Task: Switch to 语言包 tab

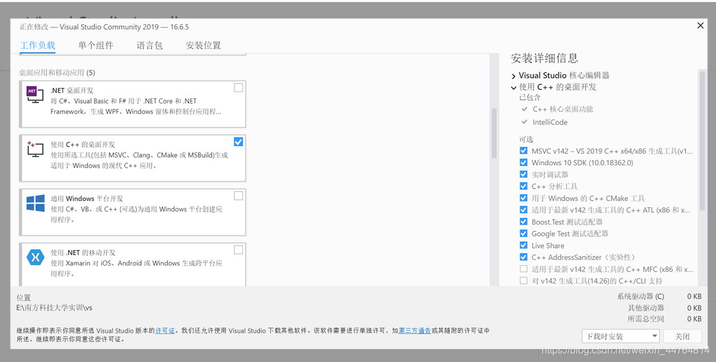Action: click(x=149, y=45)
